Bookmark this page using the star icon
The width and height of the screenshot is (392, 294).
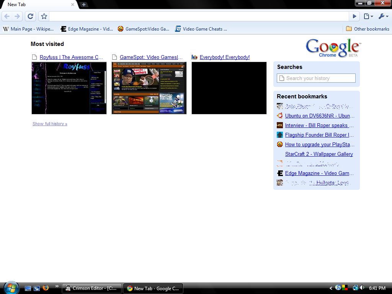click(x=44, y=16)
